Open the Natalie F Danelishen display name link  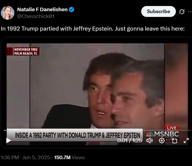[x=42, y=10]
